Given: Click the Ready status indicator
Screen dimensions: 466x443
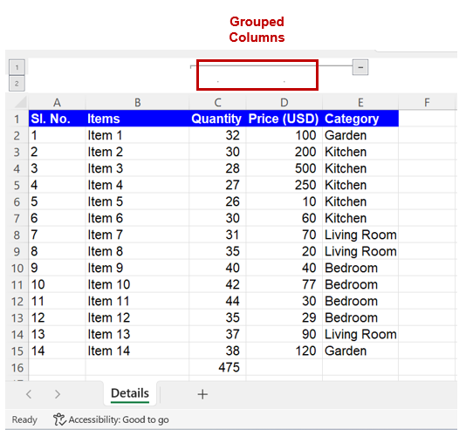Looking at the screenshot, I should click(x=24, y=419).
